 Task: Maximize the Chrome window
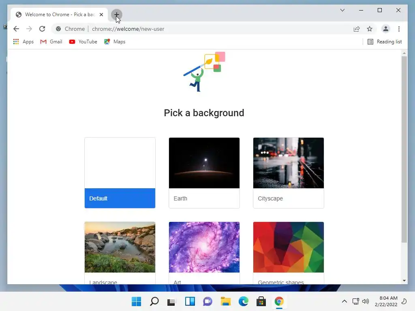(379, 10)
